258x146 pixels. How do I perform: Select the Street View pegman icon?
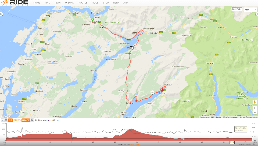(x=255, y=102)
